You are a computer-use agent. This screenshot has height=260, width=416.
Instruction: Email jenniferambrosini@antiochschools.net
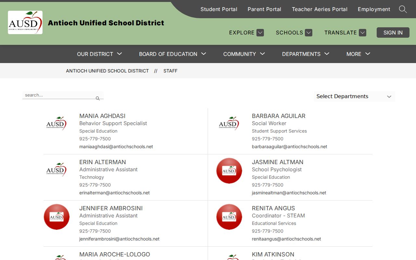(x=119, y=239)
